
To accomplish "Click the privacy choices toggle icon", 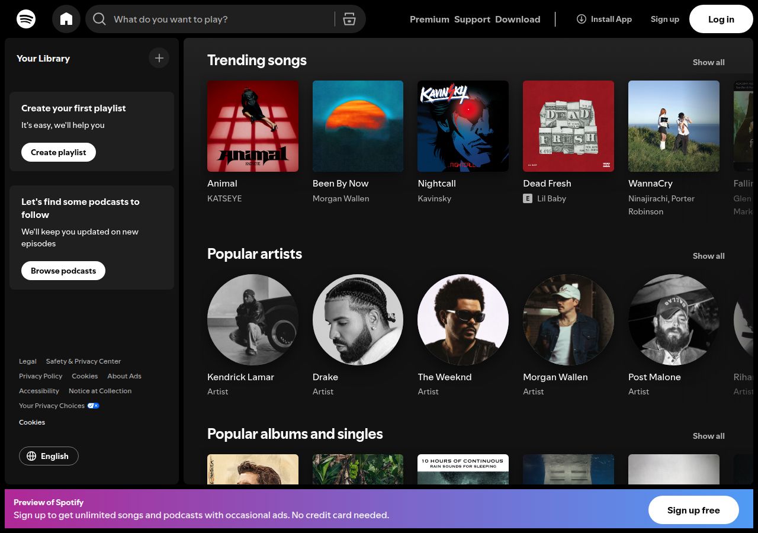I will coord(93,406).
